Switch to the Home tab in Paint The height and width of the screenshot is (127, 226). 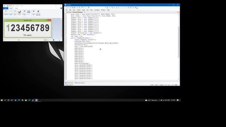click(11, 8)
